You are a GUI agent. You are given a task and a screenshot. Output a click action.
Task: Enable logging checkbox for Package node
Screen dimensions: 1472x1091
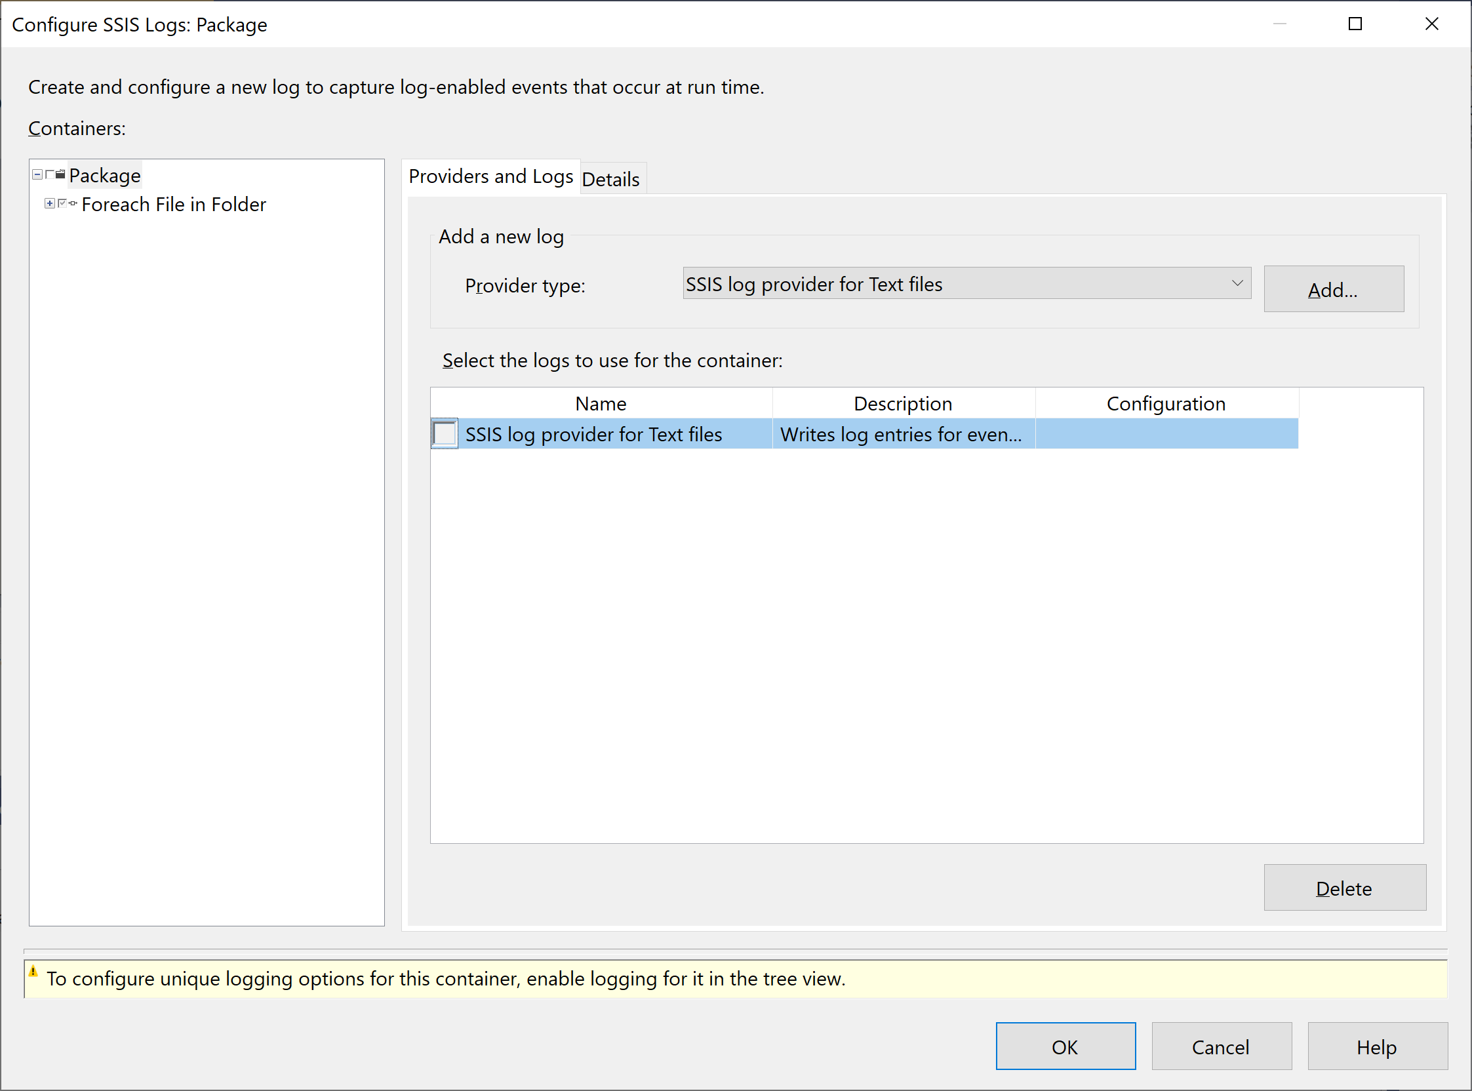[50, 175]
